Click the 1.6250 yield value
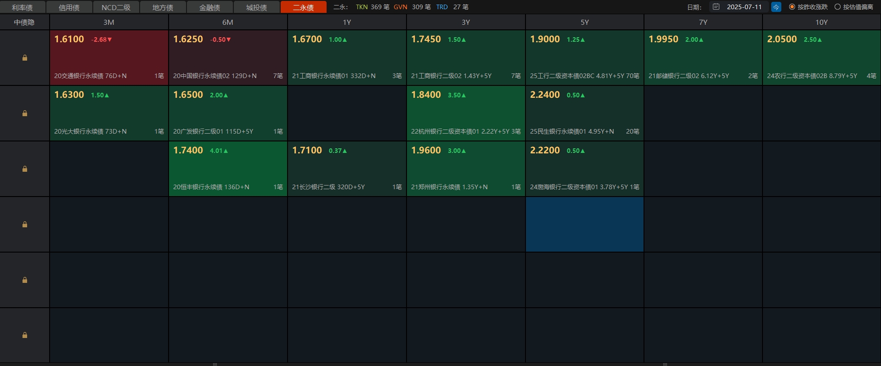This screenshot has width=881, height=366. pos(188,39)
